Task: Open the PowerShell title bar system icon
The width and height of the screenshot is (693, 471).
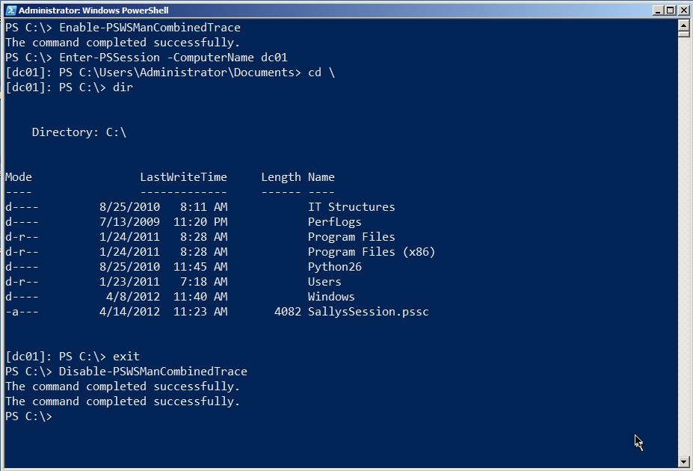Action: (x=10, y=10)
